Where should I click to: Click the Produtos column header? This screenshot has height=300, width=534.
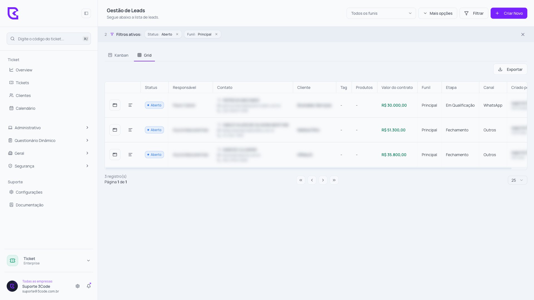364,87
